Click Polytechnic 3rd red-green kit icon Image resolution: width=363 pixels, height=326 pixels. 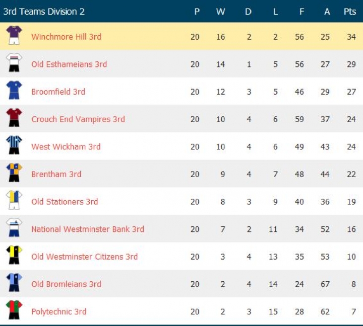[14, 310]
